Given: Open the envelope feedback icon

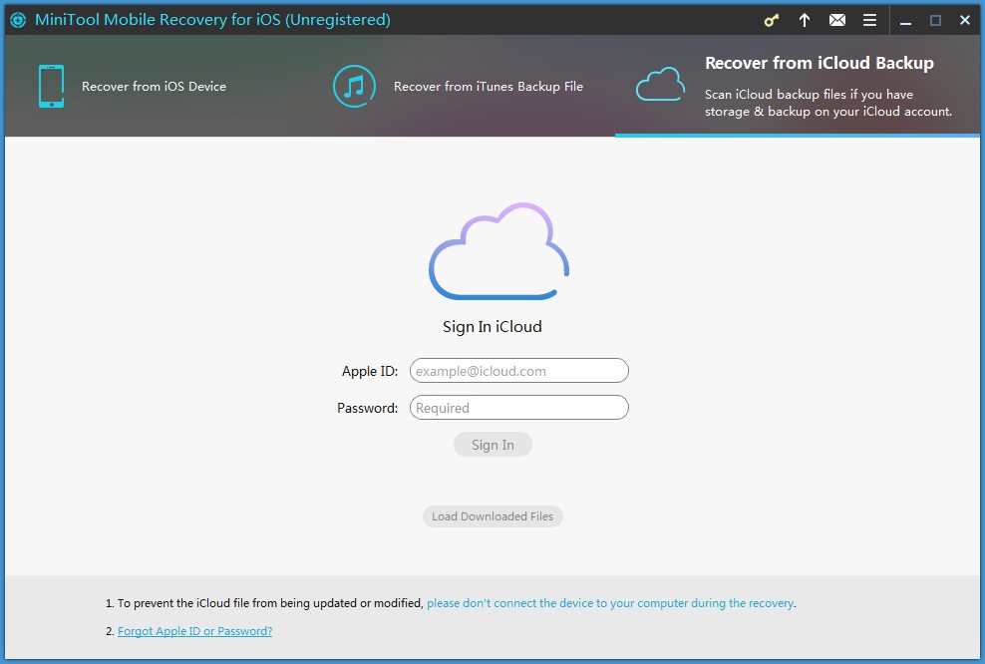Looking at the screenshot, I should click(836, 20).
